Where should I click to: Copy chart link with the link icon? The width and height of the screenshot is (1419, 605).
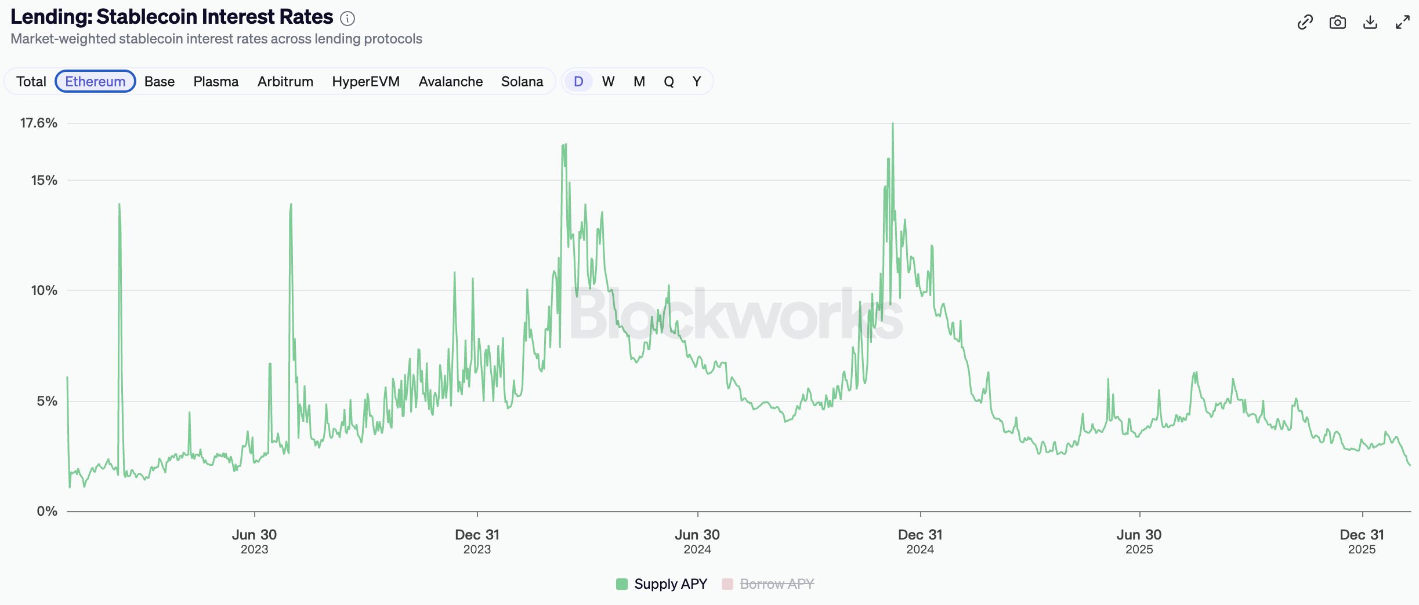tap(1305, 23)
